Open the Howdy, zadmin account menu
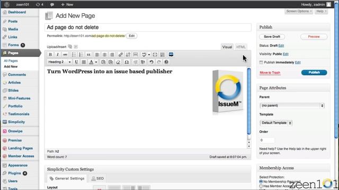 coord(316,4)
